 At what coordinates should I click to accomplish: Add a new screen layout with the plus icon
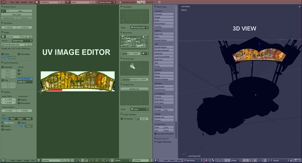click(x=60, y=2)
